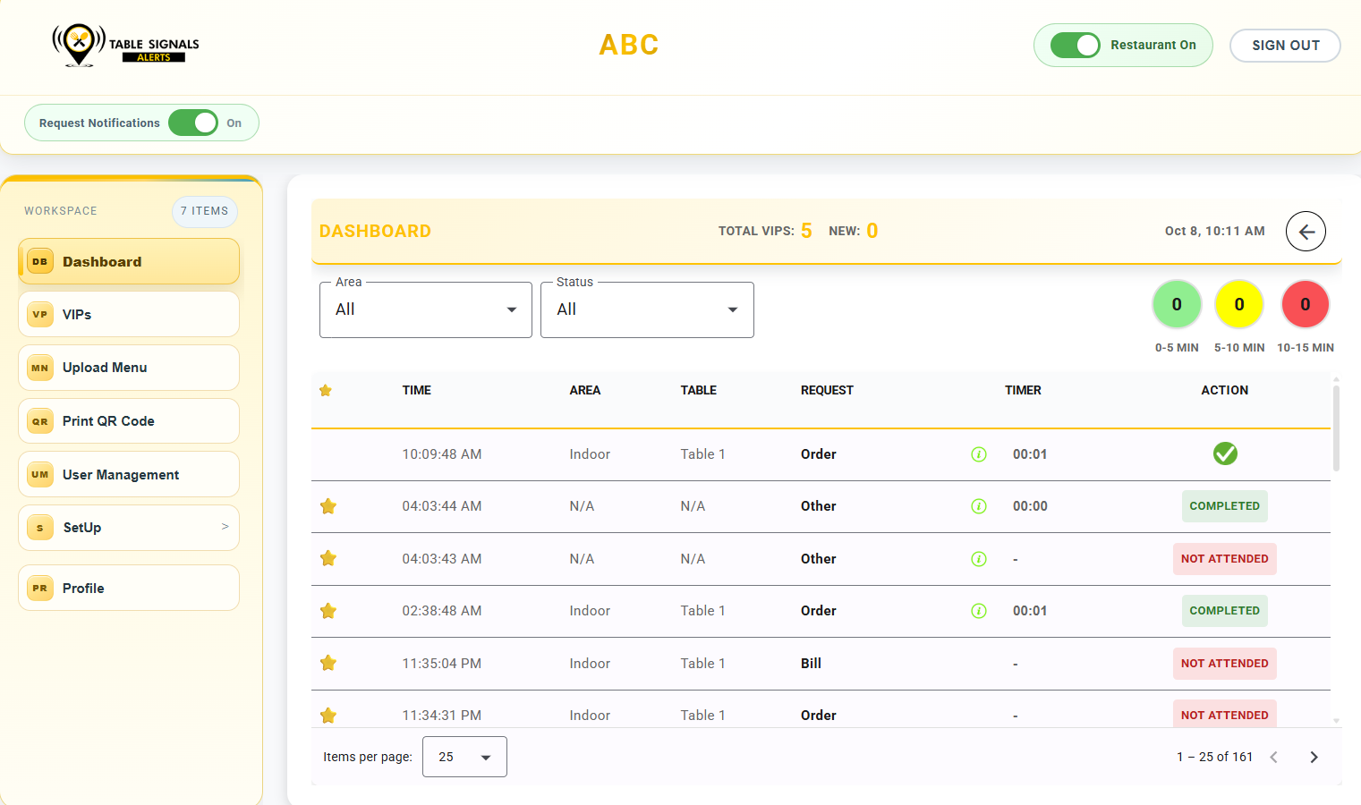Click the TIME column header
This screenshot has width=1361, height=805.
click(x=417, y=391)
